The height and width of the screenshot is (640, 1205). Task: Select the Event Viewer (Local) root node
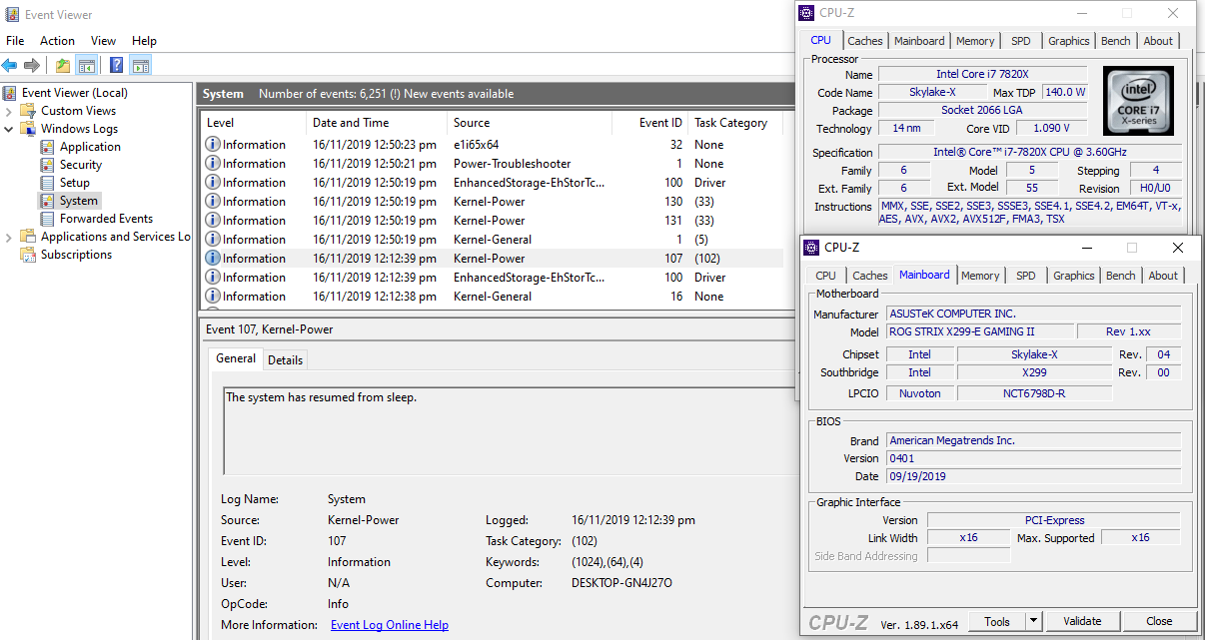[75, 93]
